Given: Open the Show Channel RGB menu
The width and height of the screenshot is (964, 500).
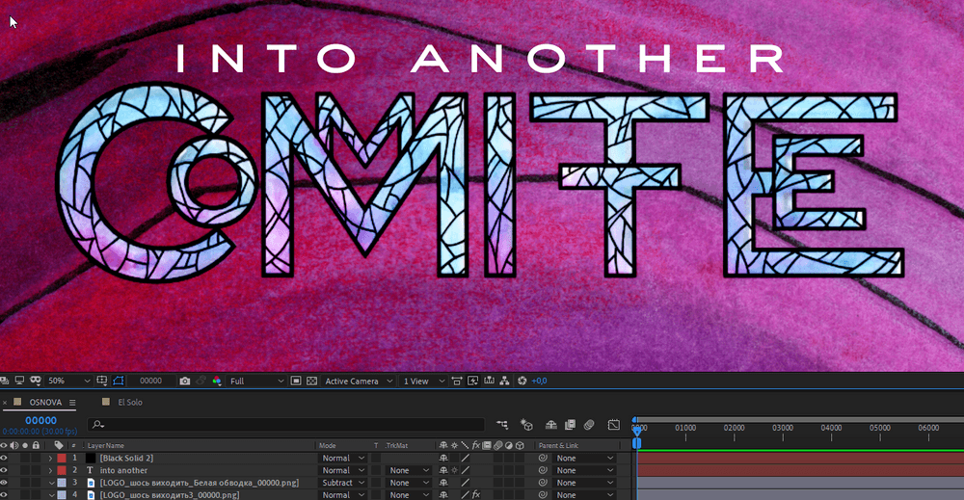Looking at the screenshot, I should (x=216, y=381).
